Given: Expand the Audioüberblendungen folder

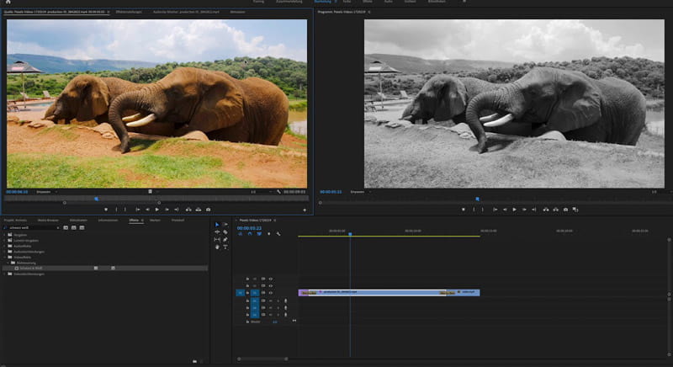Looking at the screenshot, I should click(x=4, y=252).
